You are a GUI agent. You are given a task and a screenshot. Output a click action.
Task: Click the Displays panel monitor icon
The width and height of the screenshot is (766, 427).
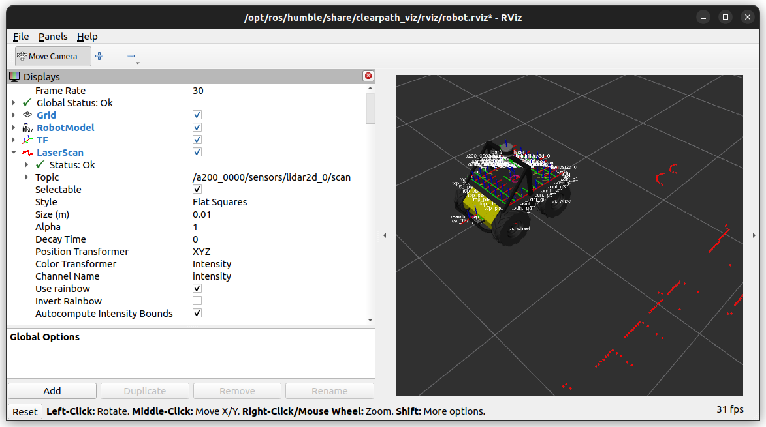14,77
